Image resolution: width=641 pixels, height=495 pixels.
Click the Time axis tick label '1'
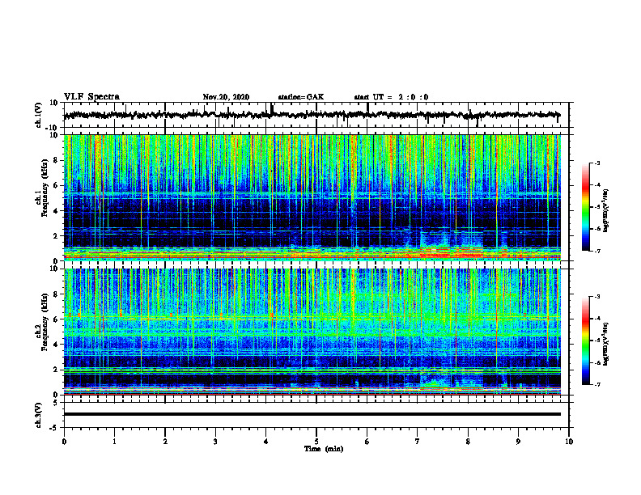click(x=114, y=442)
